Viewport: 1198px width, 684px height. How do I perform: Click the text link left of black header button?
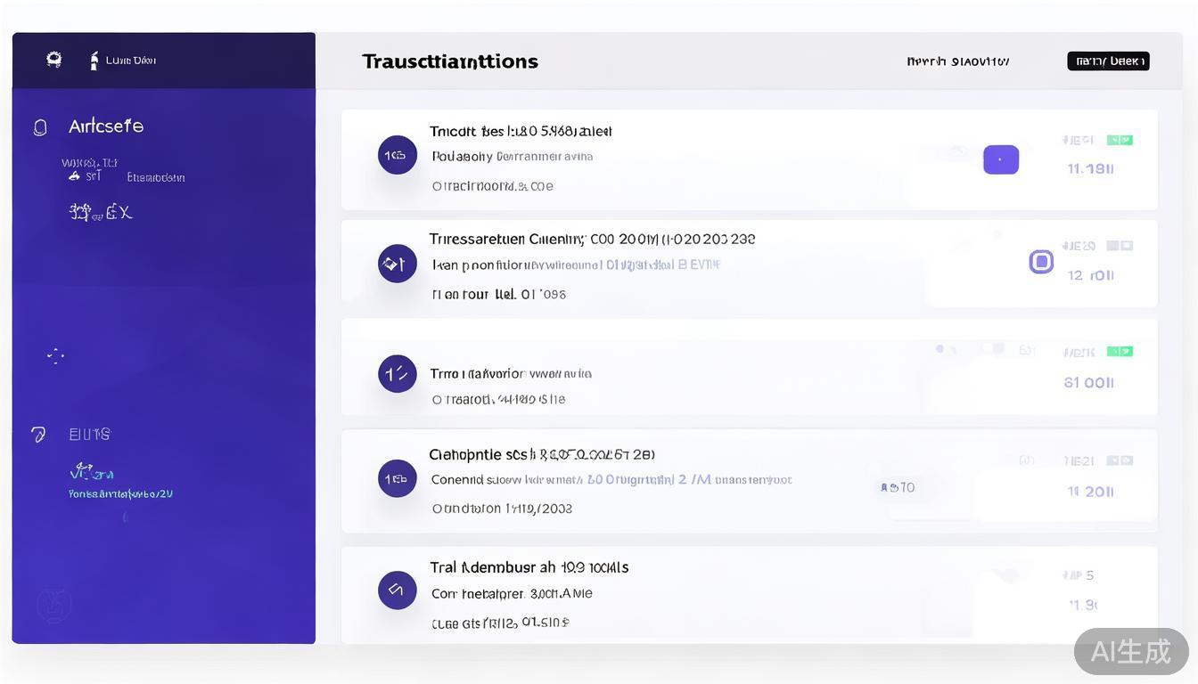[957, 61]
